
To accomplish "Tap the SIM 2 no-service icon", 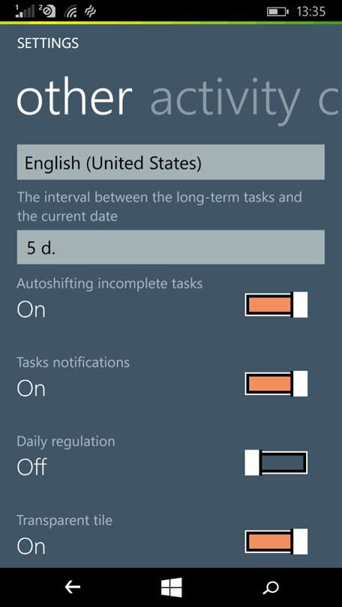I will coord(46,11).
